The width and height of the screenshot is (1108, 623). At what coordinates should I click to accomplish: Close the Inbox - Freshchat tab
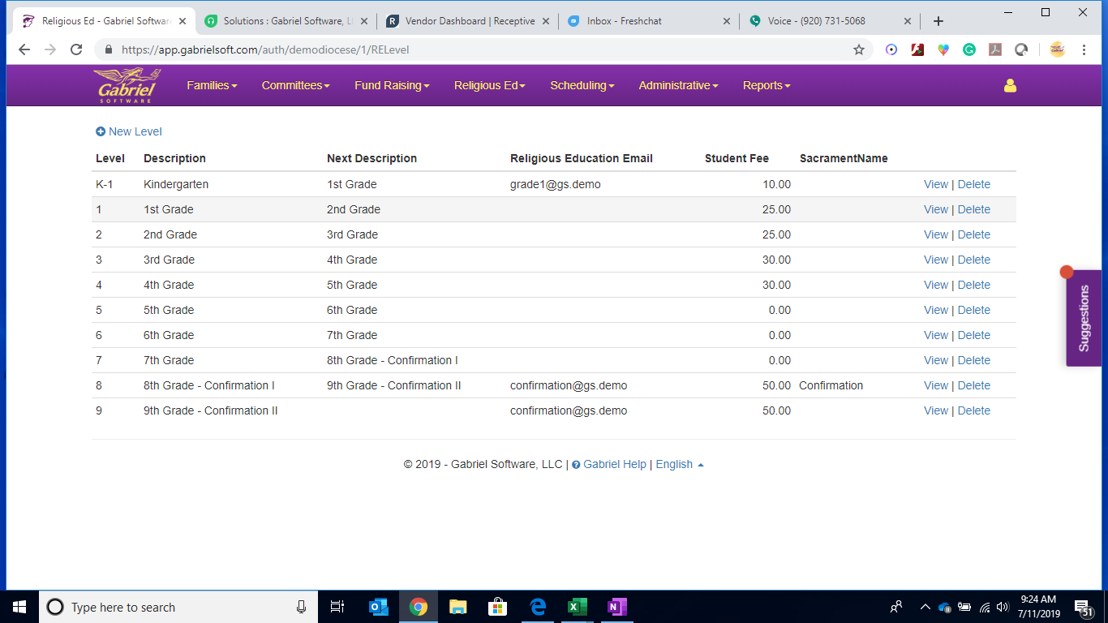point(726,21)
